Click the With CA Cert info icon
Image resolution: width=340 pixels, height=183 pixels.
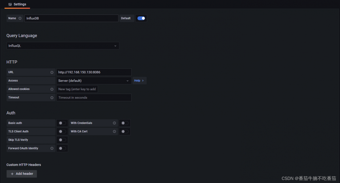pos(114,132)
